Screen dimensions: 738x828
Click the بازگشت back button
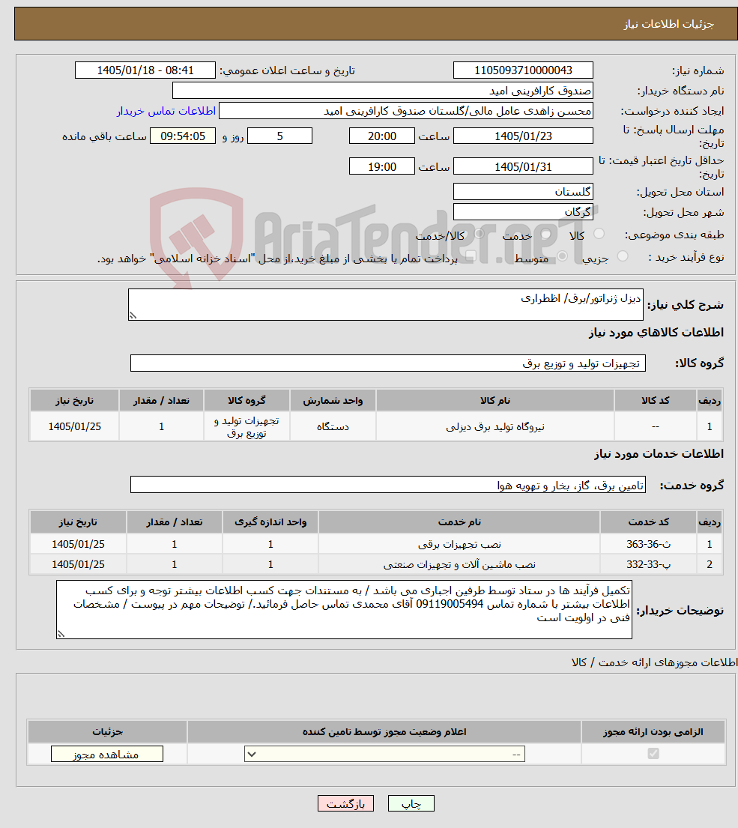[345, 803]
